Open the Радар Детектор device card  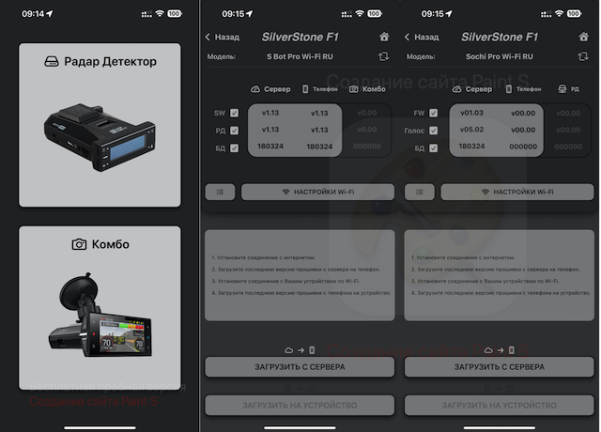tap(100, 125)
